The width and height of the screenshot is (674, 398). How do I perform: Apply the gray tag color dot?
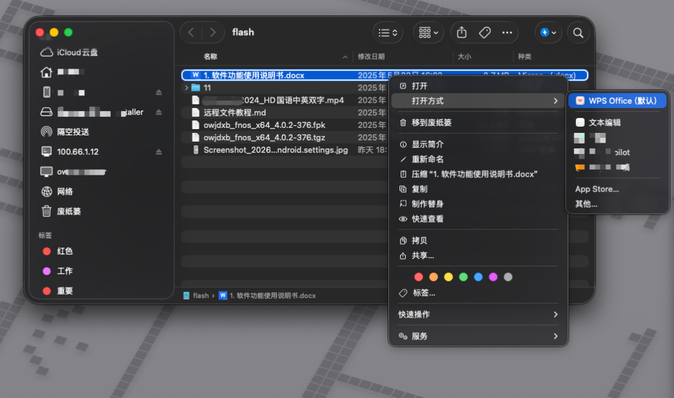[508, 277]
